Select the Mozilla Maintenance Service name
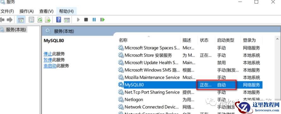 152,78
